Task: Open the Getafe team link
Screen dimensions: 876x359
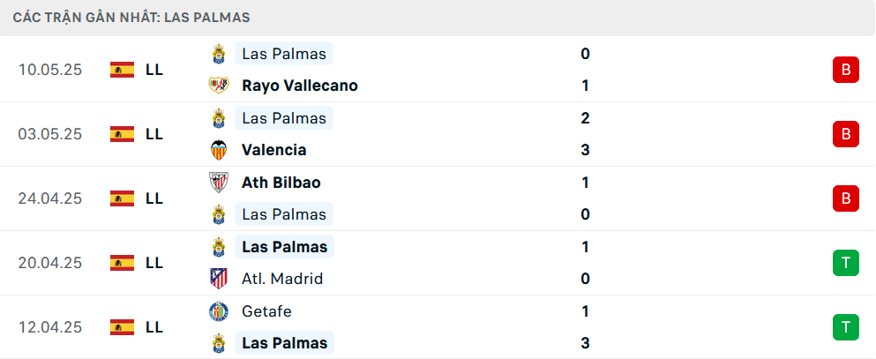Action: tap(266, 311)
